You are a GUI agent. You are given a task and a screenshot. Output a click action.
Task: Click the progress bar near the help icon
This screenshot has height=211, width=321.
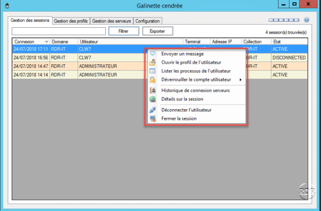(284, 20)
